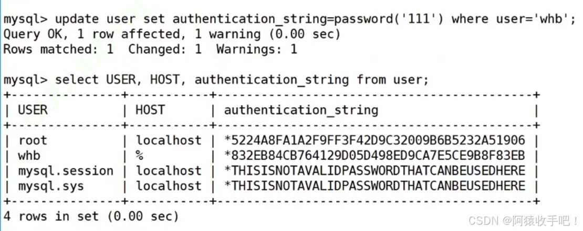Click the select USER, HOST query line
Viewport: 583px width, 231px height.
tap(216, 80)
